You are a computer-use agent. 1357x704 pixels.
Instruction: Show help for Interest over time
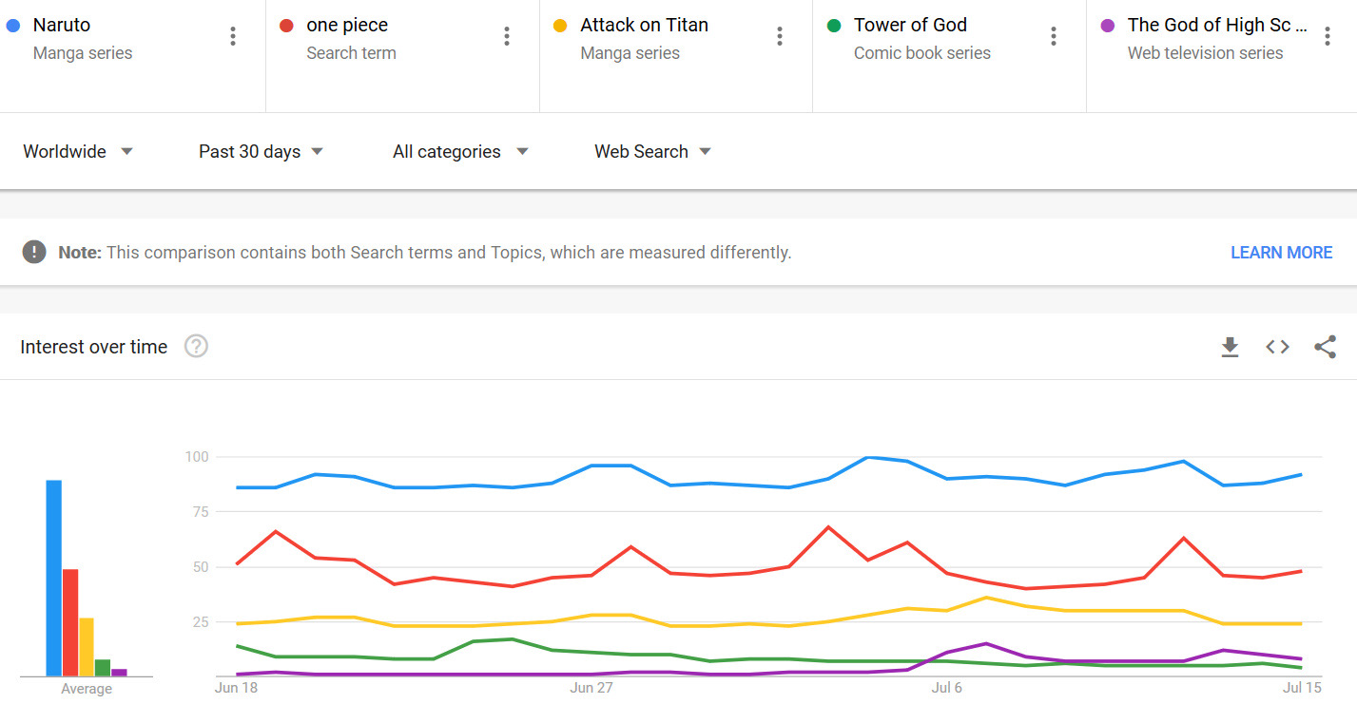coord(196,347)
